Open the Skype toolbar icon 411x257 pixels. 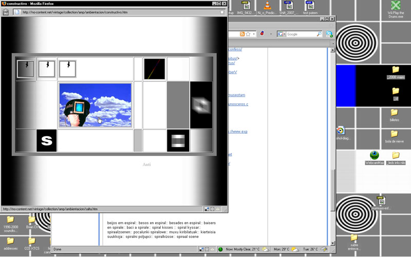click(x=329, y=34)
